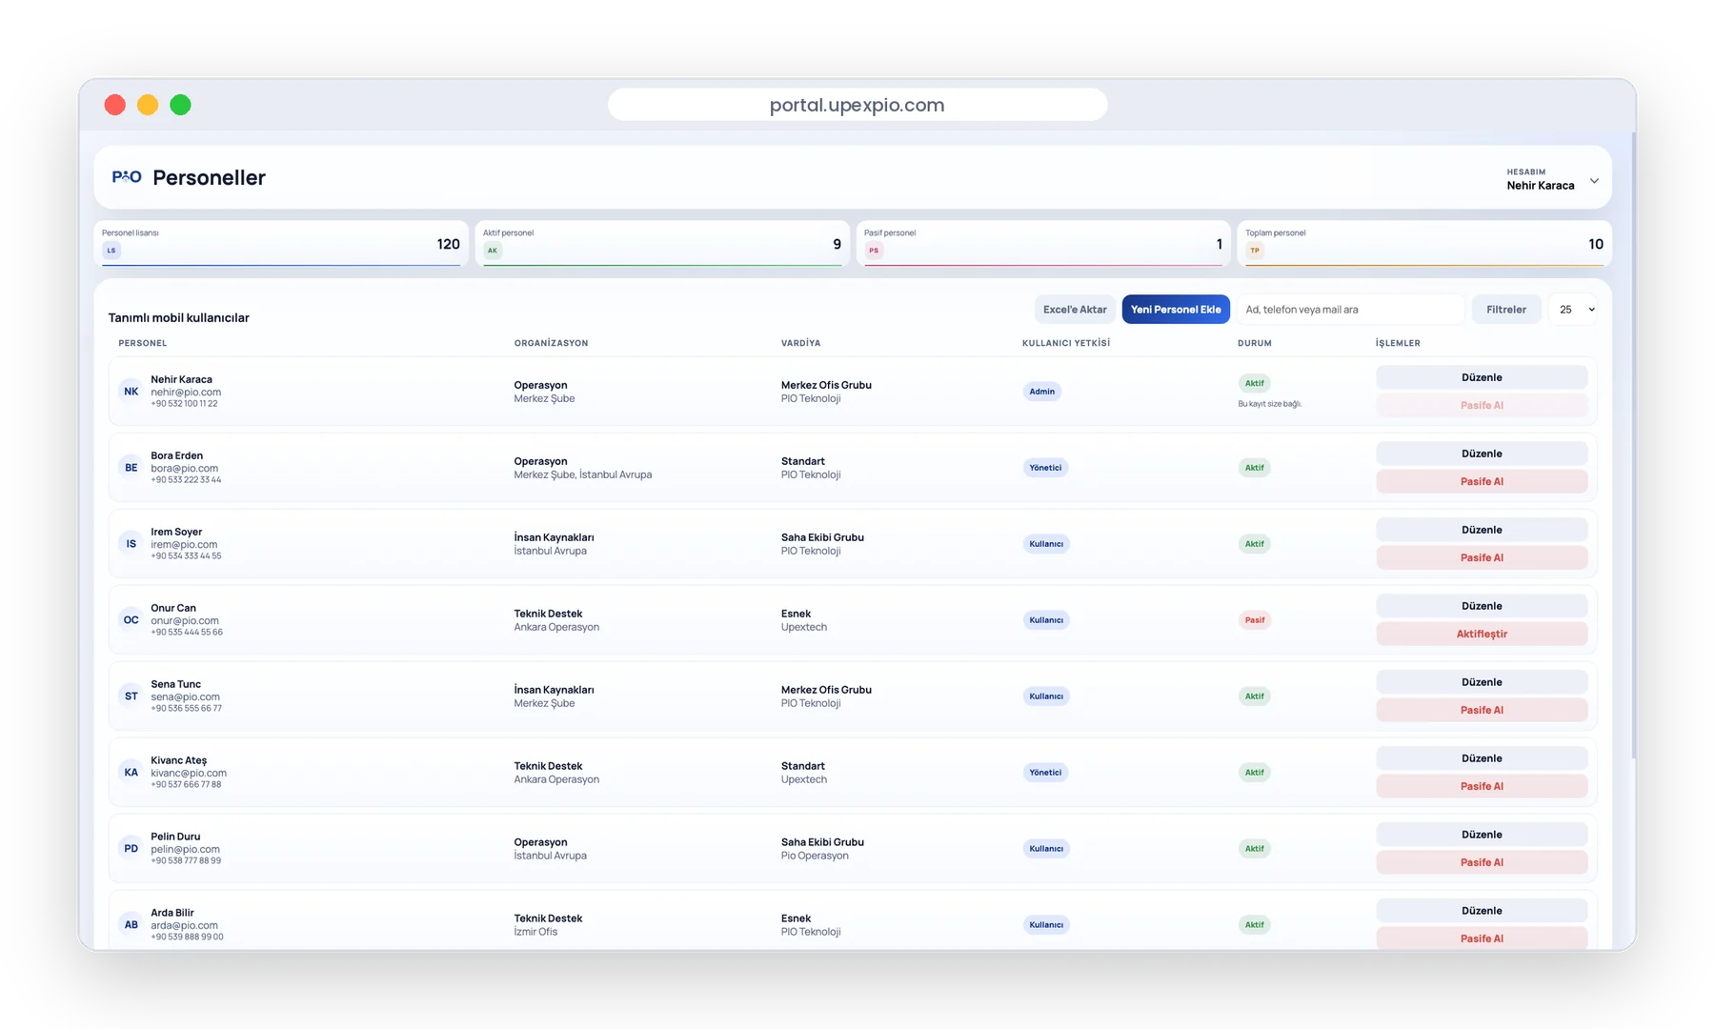Viewport: 1715px width, 1029px height.
Task: Click Düzenle for Onur Can
Action: pyautogui.click(x=1482, y=606)
